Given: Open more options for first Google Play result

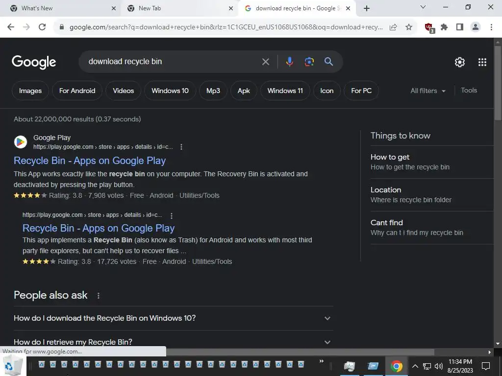Looking at the screenshot, I should (181, 147).
